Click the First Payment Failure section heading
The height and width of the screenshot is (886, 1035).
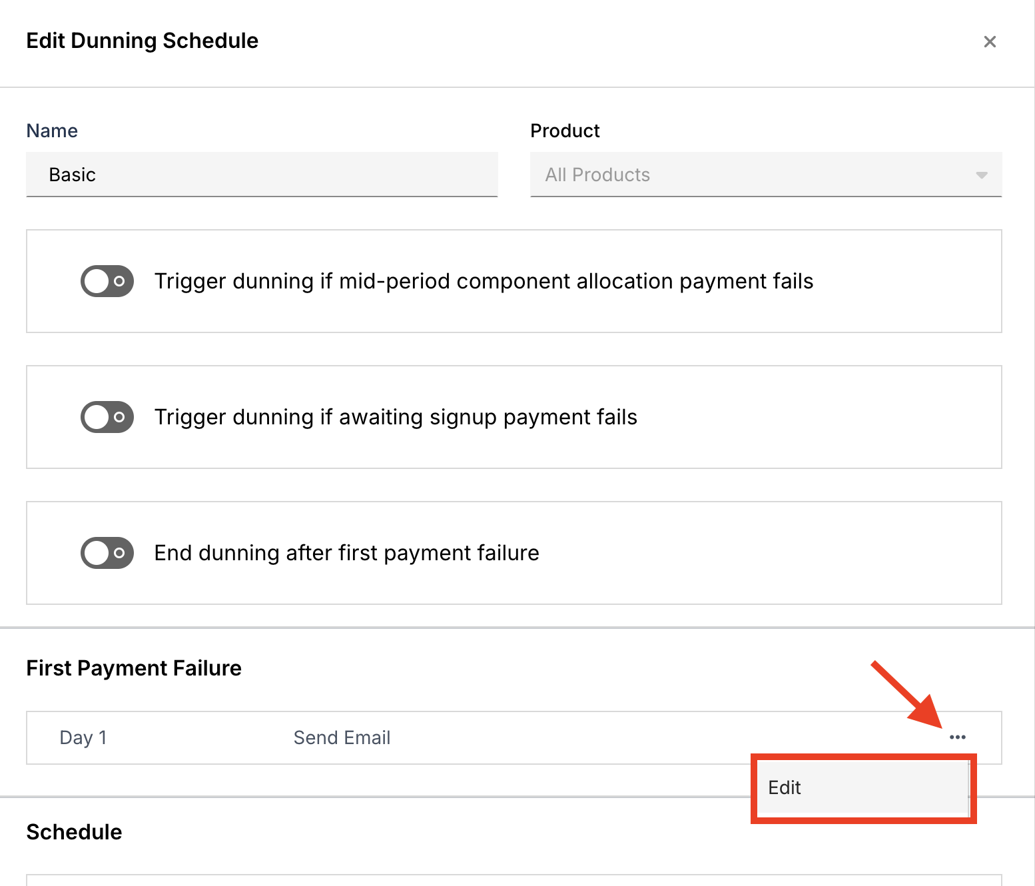[x=134, y=668]
